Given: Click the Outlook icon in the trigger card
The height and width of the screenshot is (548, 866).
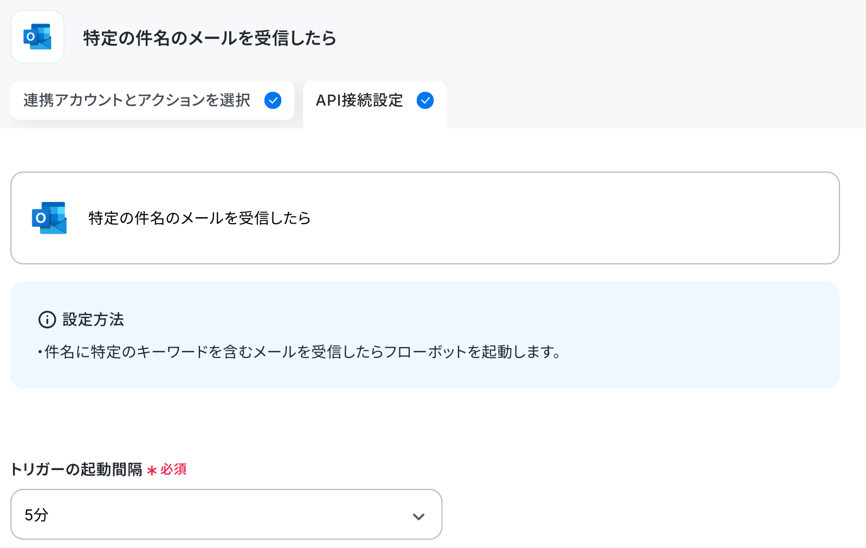Looking at the screenshot, I should tap(49, 218).
